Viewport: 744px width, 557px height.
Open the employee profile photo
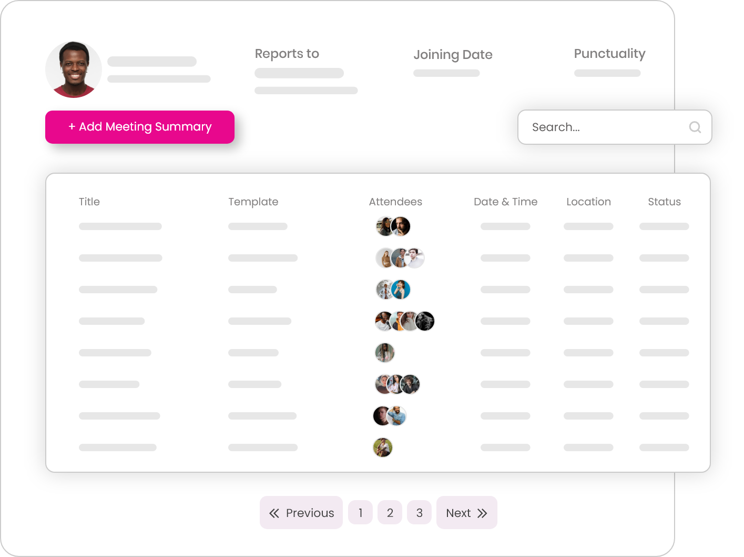[74, 69]
